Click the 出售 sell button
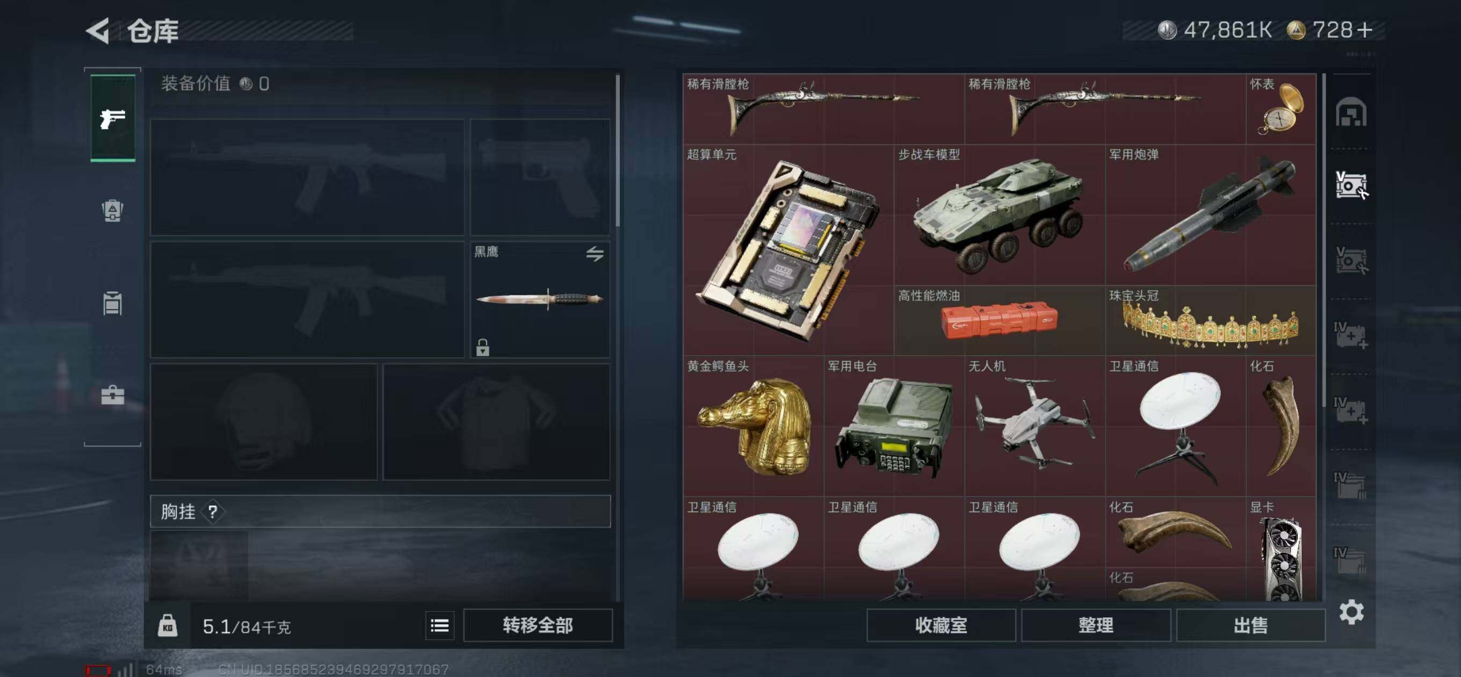The width and height of the screenshot is (1461, 677). [x=1250, y=625]
